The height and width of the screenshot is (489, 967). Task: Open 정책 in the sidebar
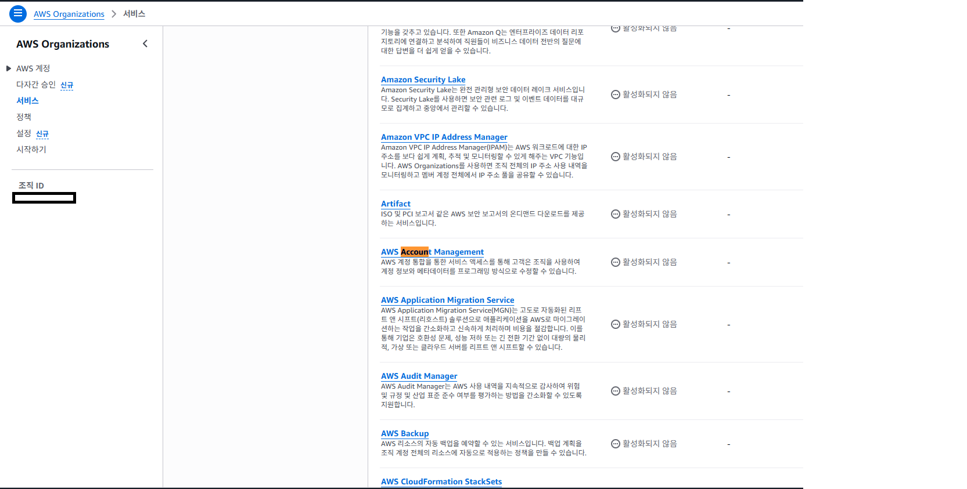24,117
